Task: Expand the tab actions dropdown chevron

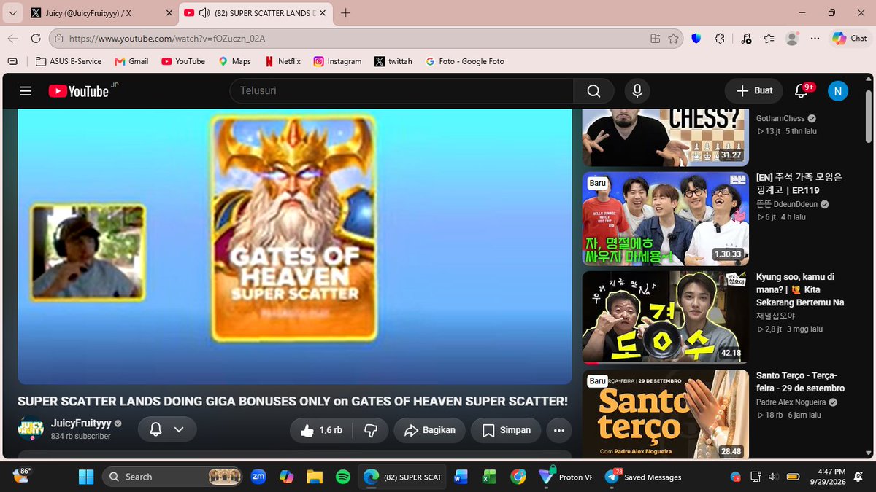Action: coord(12,13)
